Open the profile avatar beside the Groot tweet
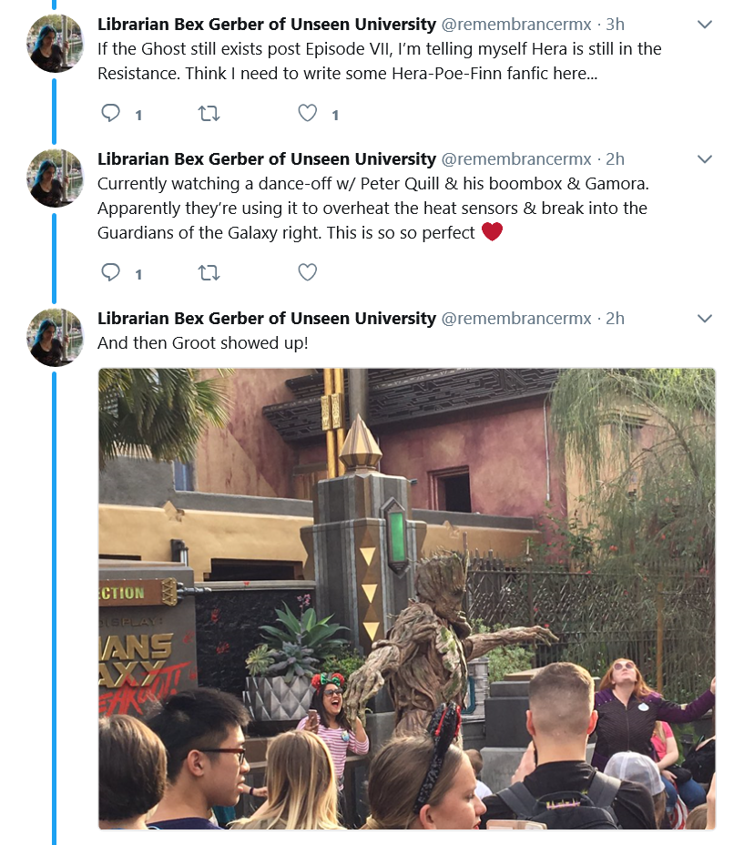This screenshot has width=744, height=845. (55, 338)
